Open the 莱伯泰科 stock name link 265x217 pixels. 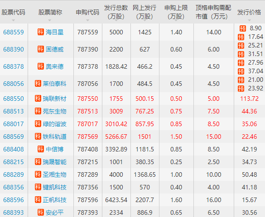click(55, 84)
